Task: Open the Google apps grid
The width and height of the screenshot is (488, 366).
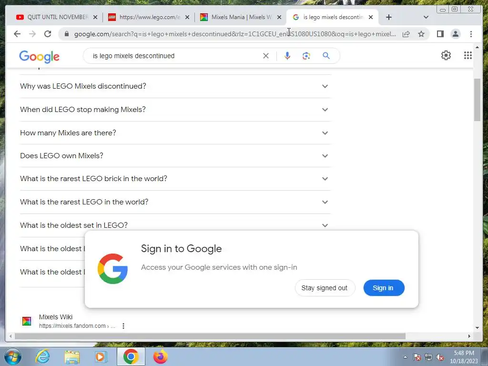Action: click(x=468, y=55)
